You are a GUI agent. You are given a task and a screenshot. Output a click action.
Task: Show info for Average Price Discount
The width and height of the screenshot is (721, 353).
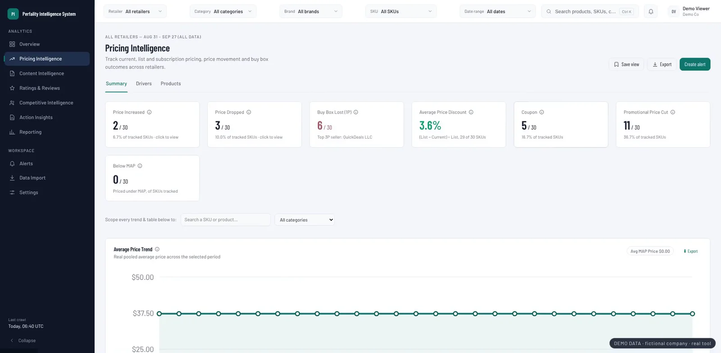tap(471, 112)
